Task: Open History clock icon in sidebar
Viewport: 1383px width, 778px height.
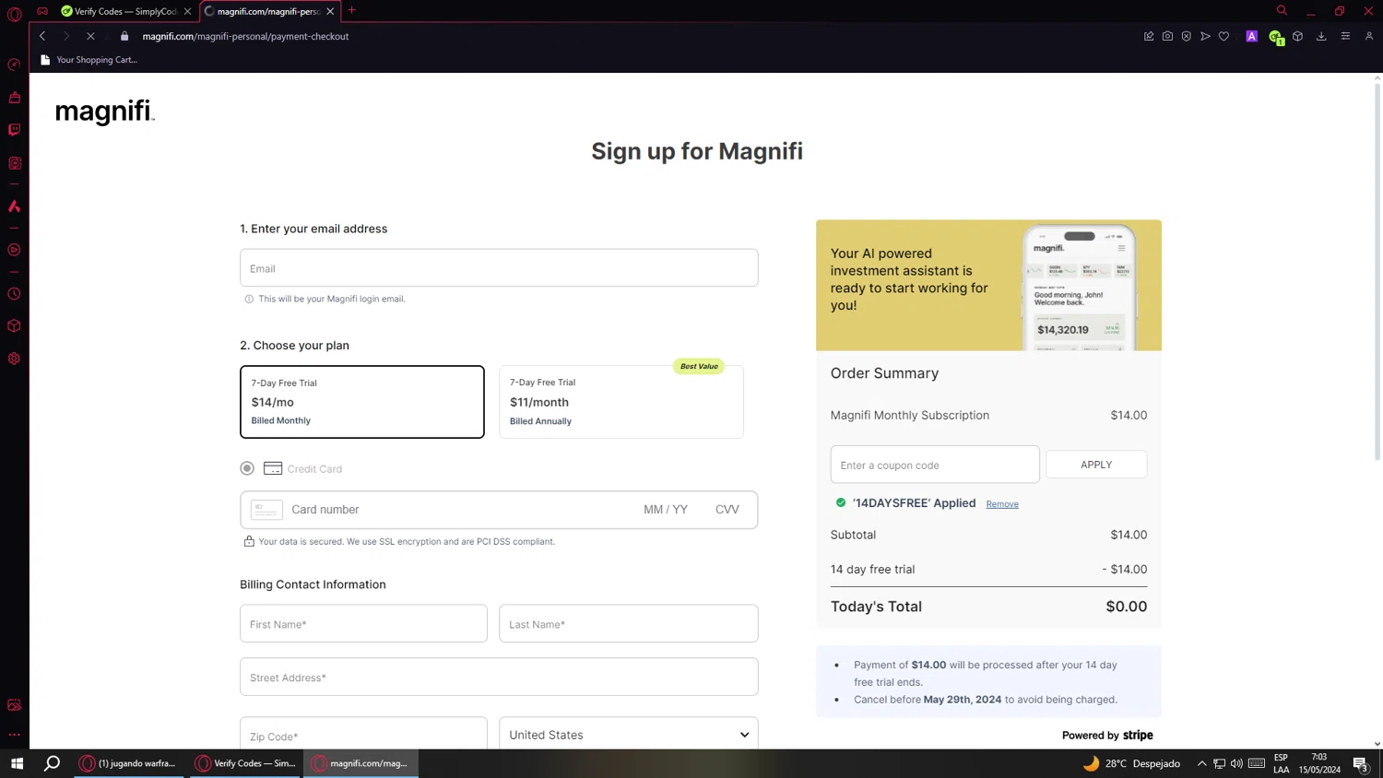Action: point(14,294)
